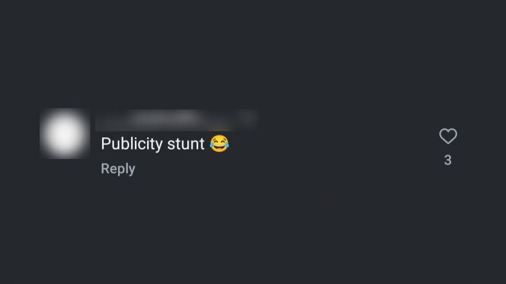Image resolution: width=506 pixels, height=284 pixels.
Task: Select the "Publicity stunt" comment text
Action: point(165,144)
